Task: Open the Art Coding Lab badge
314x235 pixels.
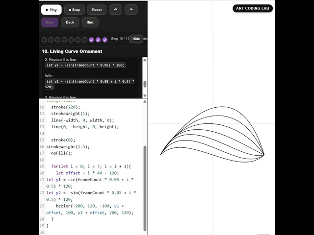Action: (253, 8)
